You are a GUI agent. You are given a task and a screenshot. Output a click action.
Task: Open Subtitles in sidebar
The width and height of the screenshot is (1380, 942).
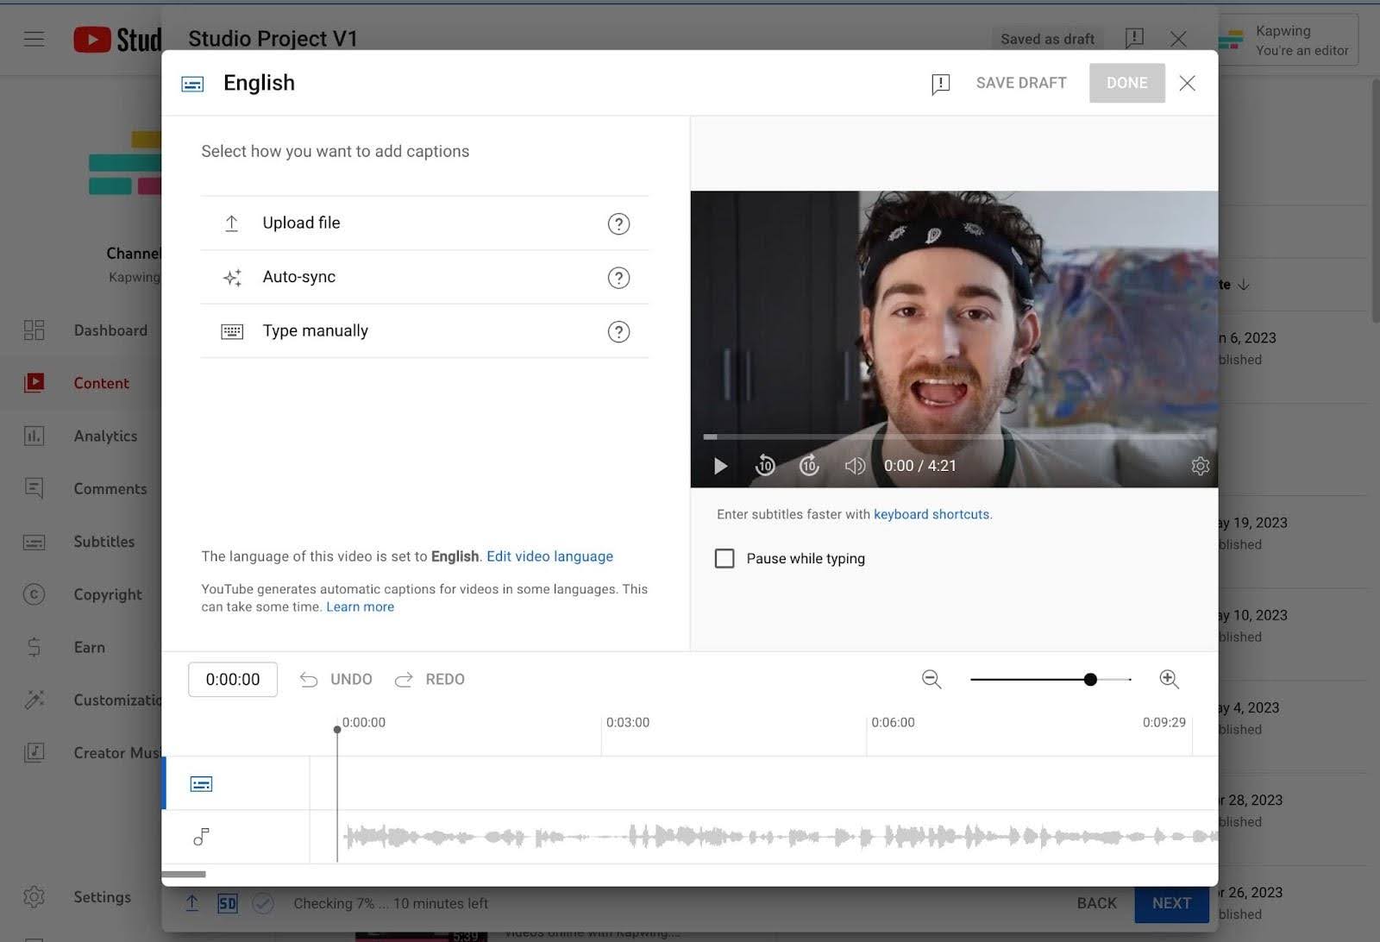tap(103, 542)
